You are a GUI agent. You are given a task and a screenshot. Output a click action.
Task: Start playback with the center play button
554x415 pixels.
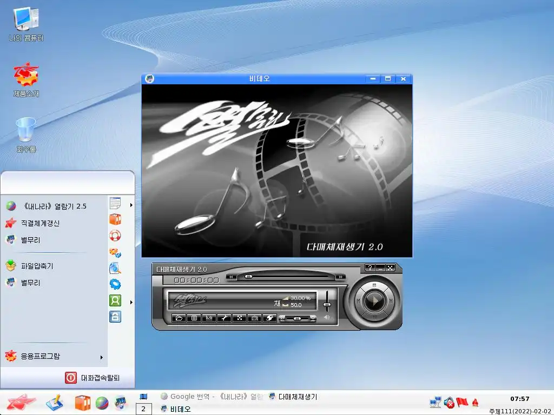coord(374,301)
